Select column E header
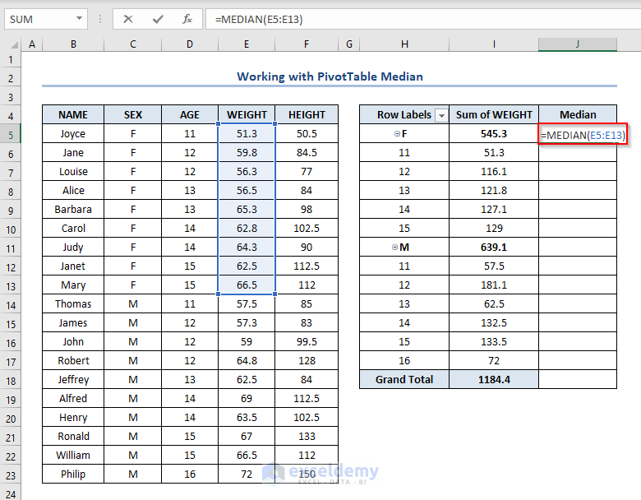Screen dimensions: 641x500 [247, 44]
